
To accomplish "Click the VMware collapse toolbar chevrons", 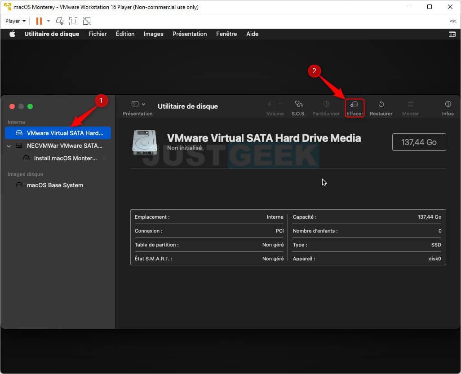I will [x=453, y=21].
